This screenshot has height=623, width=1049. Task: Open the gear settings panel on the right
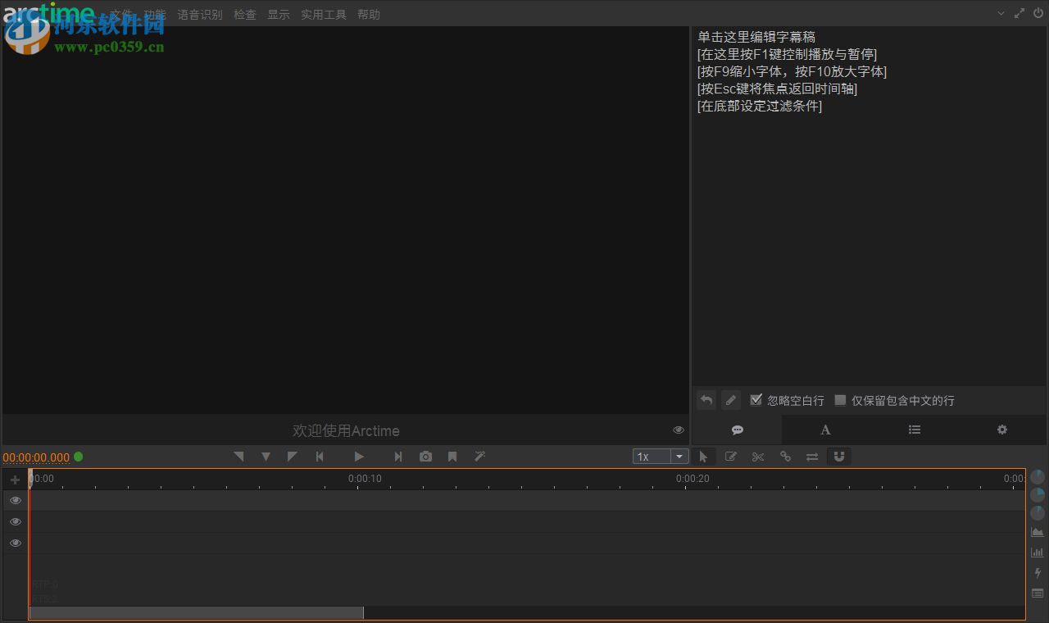[1001, 430]
